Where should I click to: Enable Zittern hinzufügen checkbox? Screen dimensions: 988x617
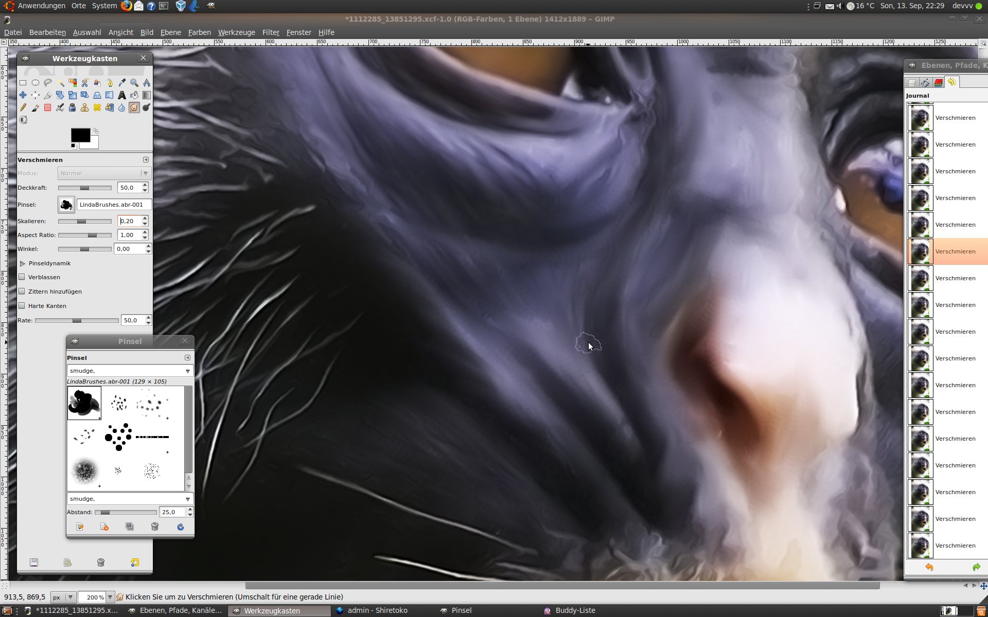point(22,292)
